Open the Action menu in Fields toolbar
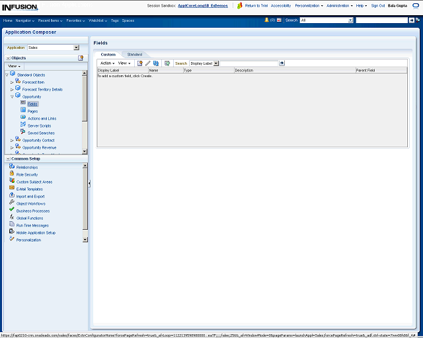The height and width of the screenshot is (338, 423). point(107,63)
